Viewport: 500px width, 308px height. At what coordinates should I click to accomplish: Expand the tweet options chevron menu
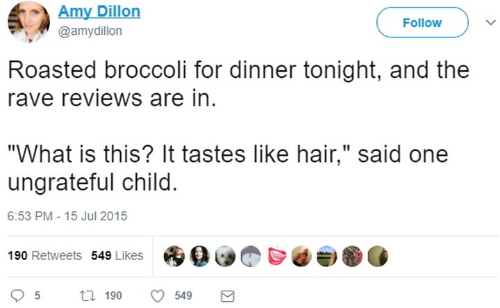pos(489,23)
